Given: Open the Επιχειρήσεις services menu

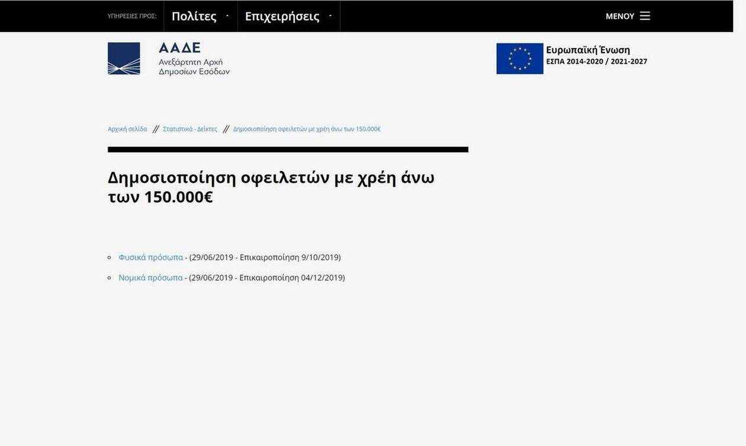Looking at the screenshot, I should 282,17.
